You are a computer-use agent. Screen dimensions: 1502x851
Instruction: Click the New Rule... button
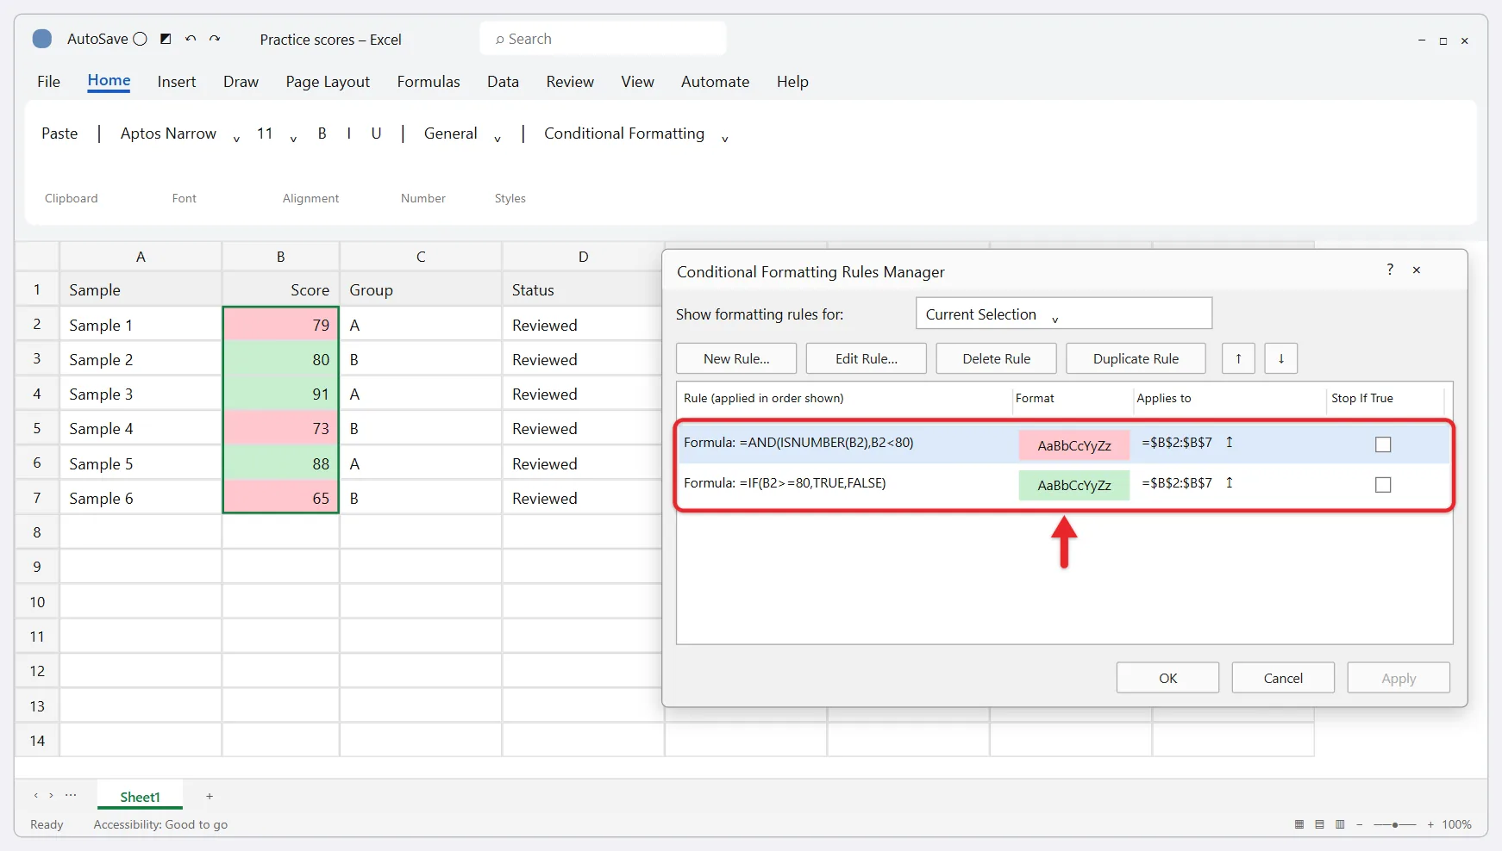[736, 358]
